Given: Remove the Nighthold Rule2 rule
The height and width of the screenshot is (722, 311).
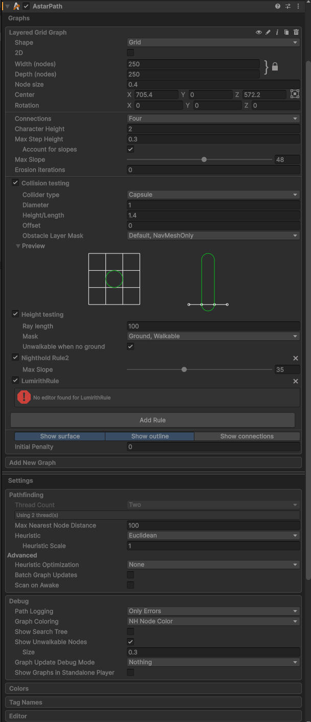Looking at the screenshot, I should point(295,358).
